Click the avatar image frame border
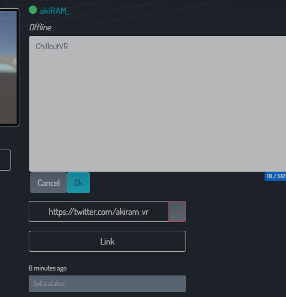 tap(18, 67)
